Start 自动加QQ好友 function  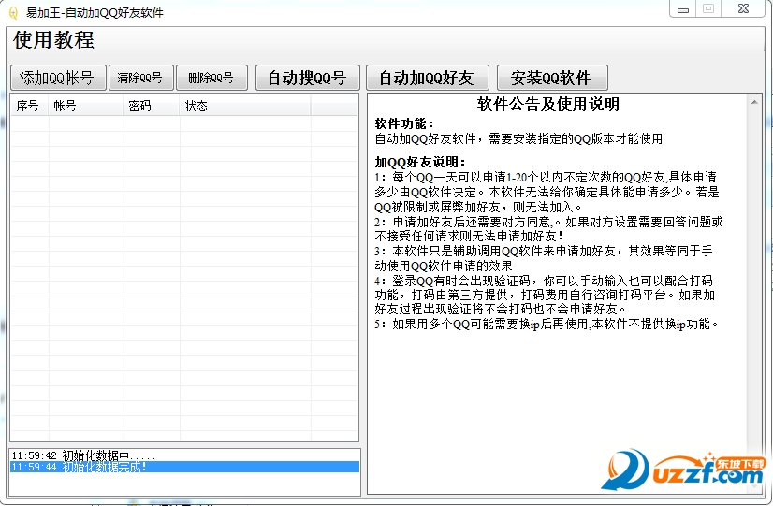(428, 78)
